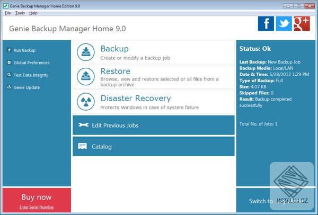The image size is (318, 215).
Task: Minimize the Genie Backup Manager window
Action: point(288,6)
